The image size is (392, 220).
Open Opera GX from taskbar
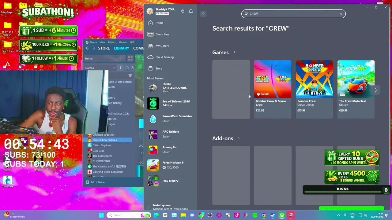tap(219, 215)
